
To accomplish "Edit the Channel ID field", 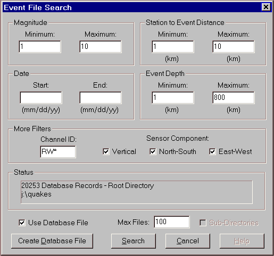I will (x=58, y=152).
